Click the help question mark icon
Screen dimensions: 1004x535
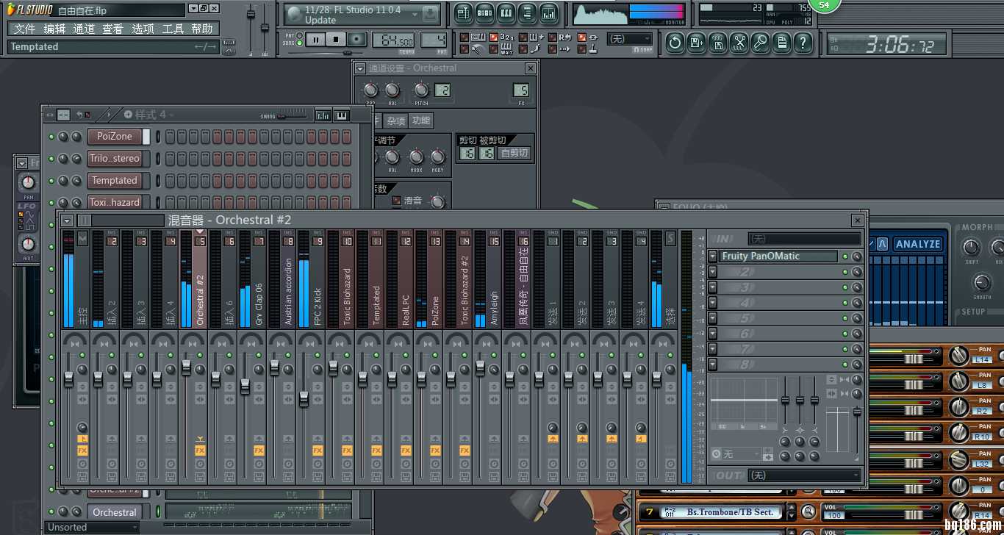pyautogui.click(x=803, y=43)
